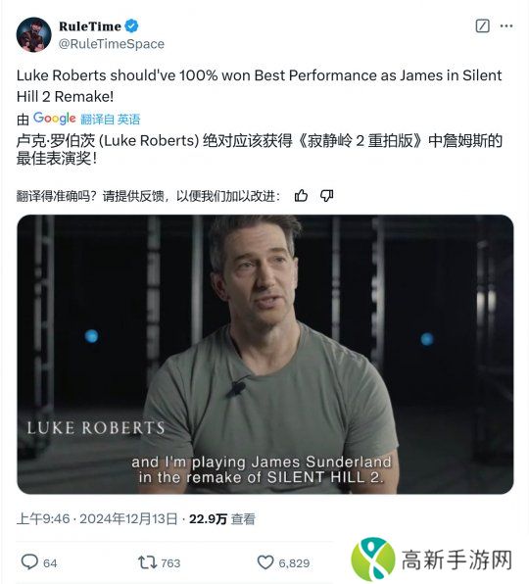Like the tweet with heart icon
529x584 pixels.
point(265,562)
